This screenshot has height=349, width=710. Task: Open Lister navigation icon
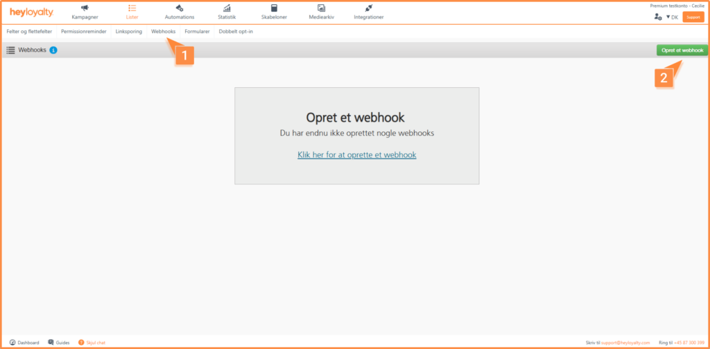point(132,8)
